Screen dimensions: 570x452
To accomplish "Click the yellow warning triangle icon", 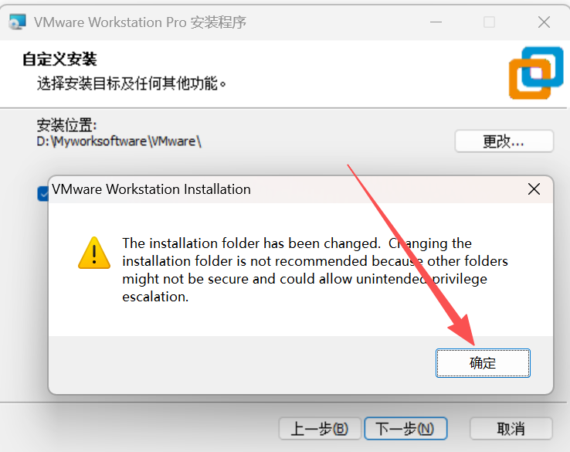I will pos(94,253).
